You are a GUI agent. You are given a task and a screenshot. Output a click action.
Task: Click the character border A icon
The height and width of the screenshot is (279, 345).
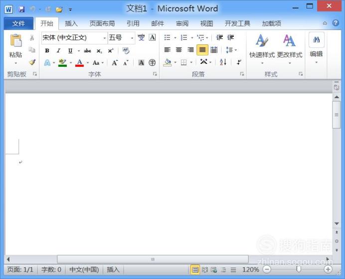[x=152, y=37]
